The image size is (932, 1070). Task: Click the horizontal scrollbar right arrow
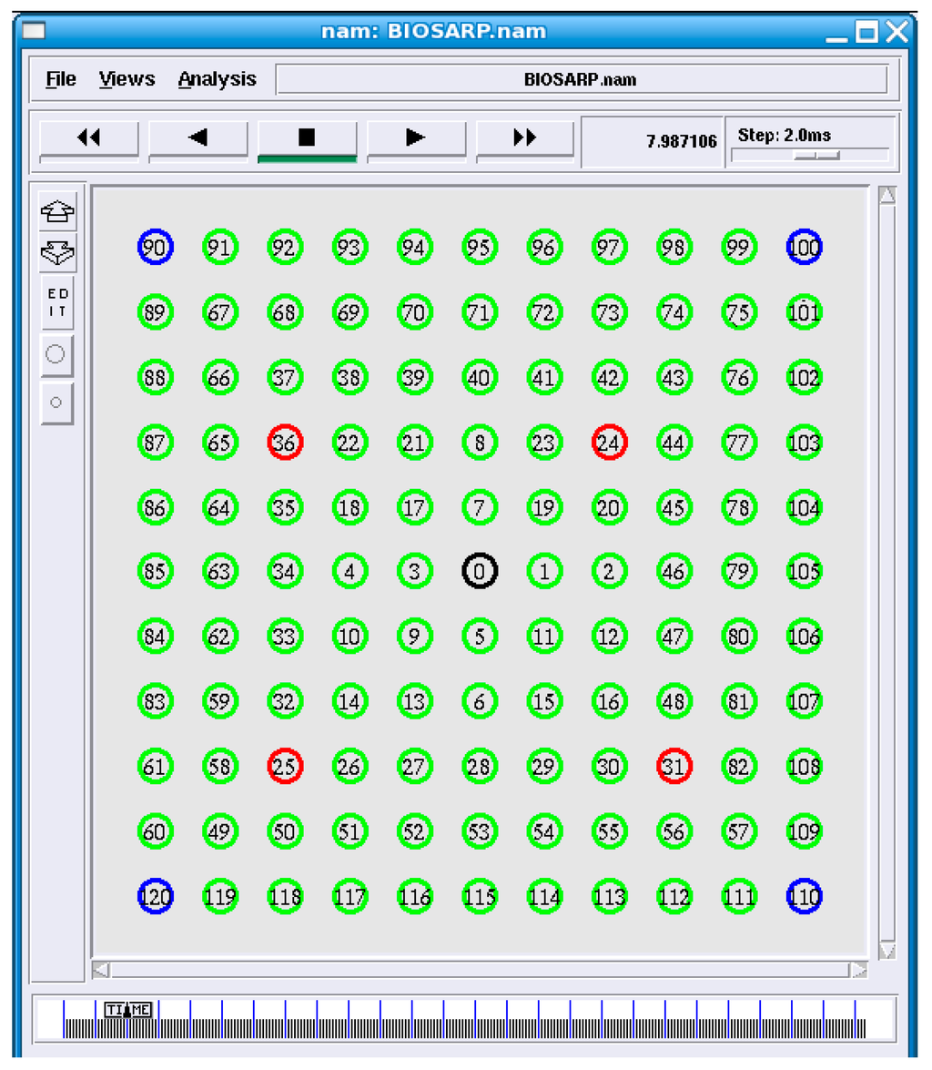[858, 970]
